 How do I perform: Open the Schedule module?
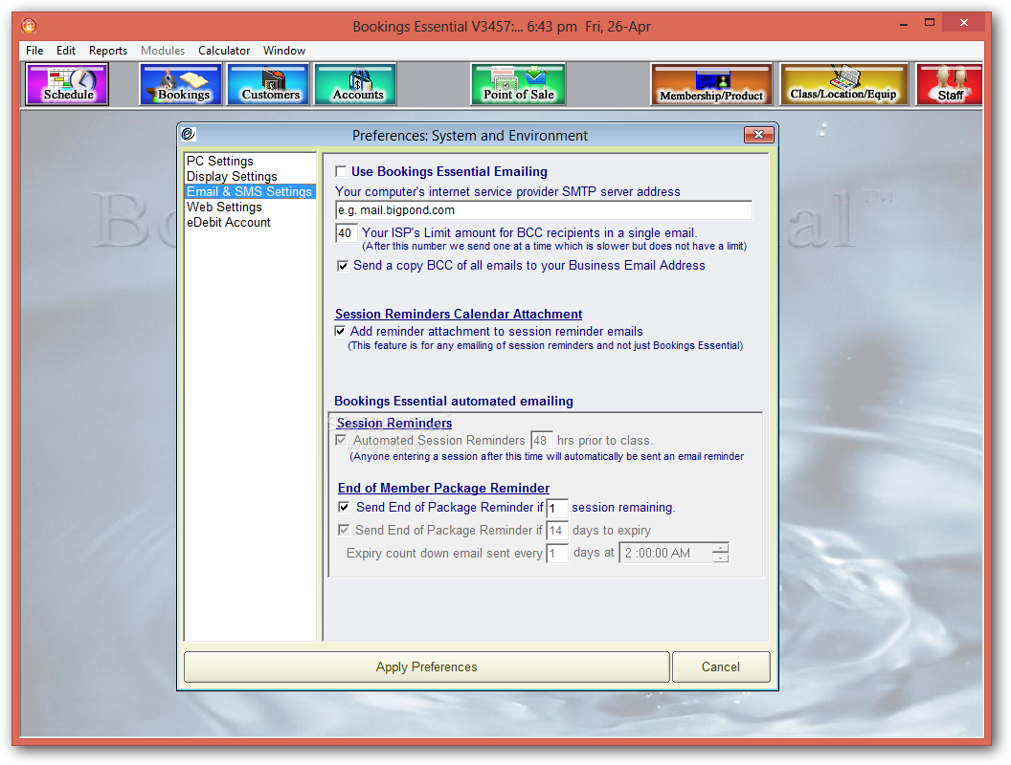pos(67,84)
